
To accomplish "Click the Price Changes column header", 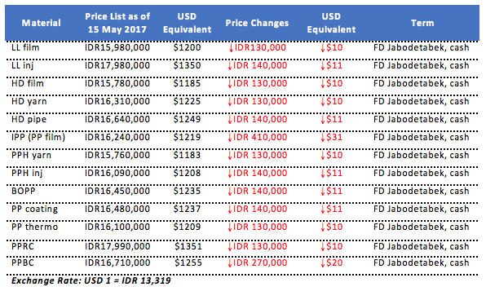I will 257,23.
